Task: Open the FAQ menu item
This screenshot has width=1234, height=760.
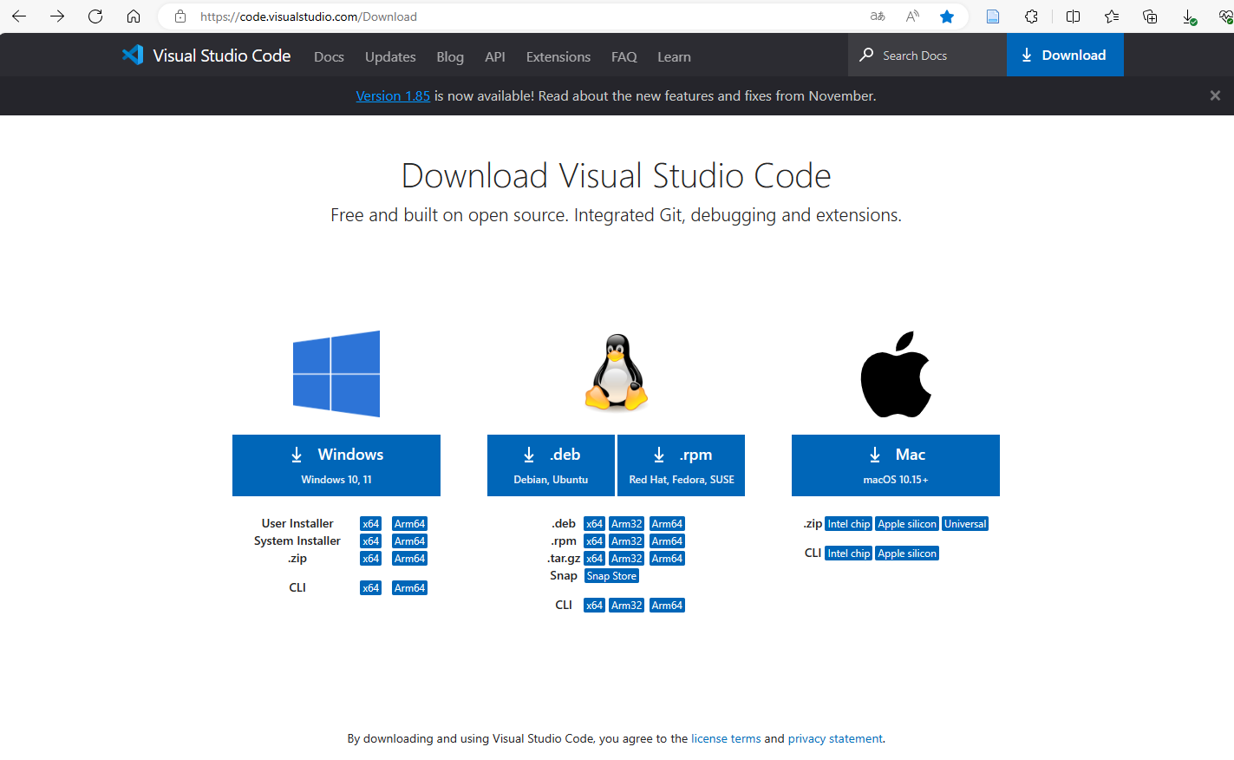Action: (624, 56)
